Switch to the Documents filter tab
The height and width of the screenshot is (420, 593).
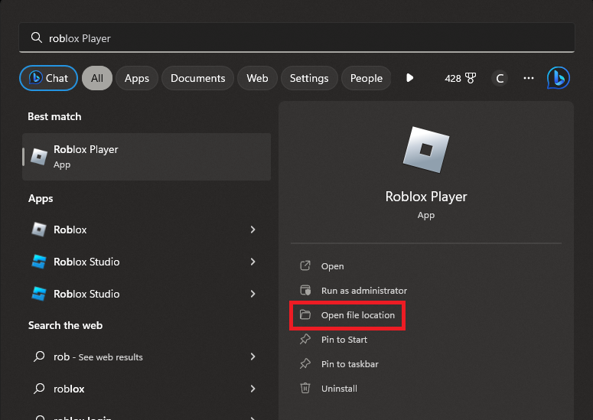[x=197, y=78]
